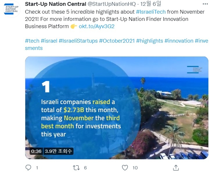
Task: Open the share tweet icon
Action: tap(176, 168)
